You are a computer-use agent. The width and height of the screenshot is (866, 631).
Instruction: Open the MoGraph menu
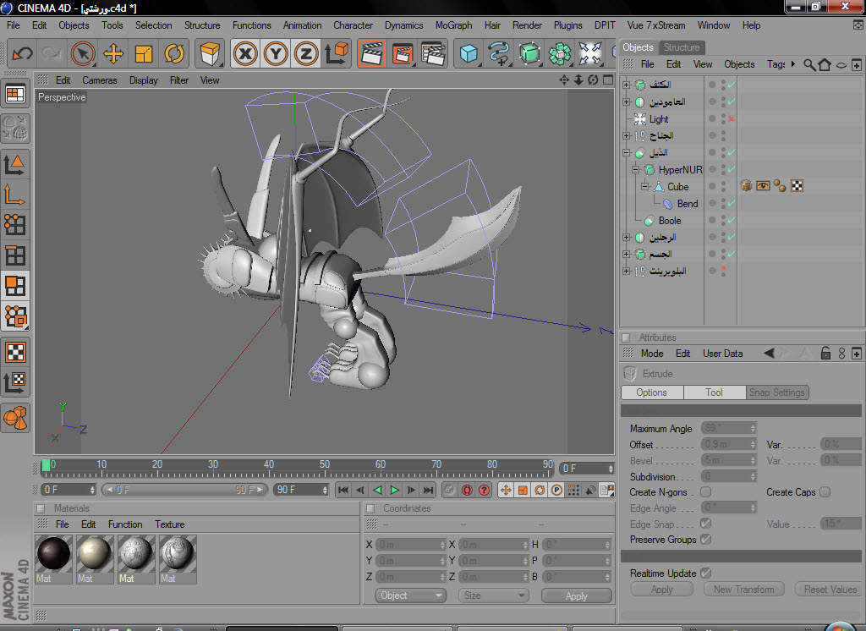click(x=453, y=25)
